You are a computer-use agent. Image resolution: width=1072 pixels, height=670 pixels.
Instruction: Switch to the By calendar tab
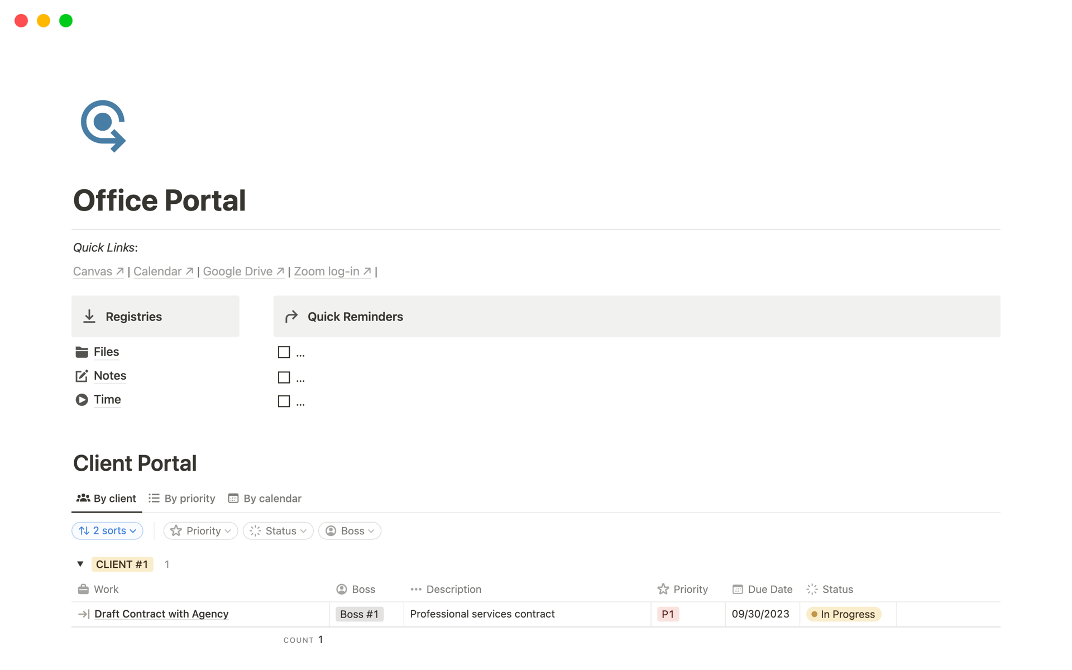tap(265, 499)
